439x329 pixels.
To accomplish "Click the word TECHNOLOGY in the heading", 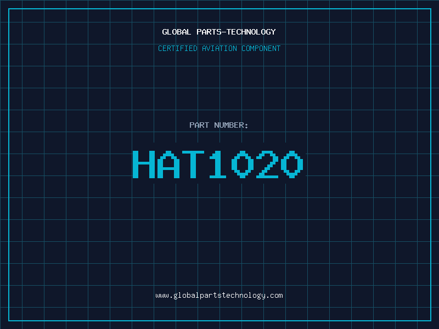I will point(251,32).
